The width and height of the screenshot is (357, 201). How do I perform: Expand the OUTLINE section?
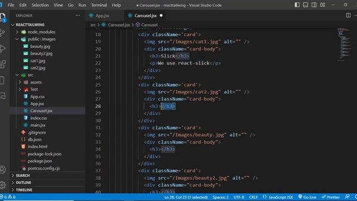[x=23, y=183]
